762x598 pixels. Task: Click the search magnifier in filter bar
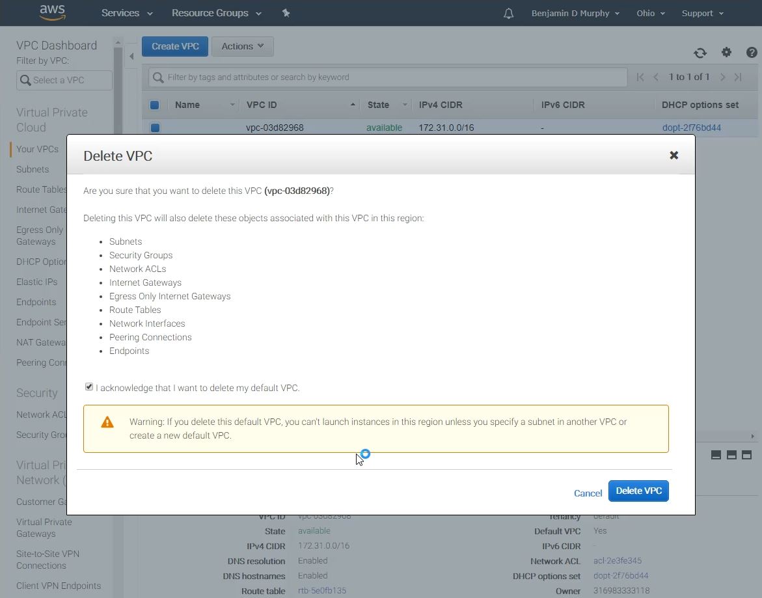(158, 77)
